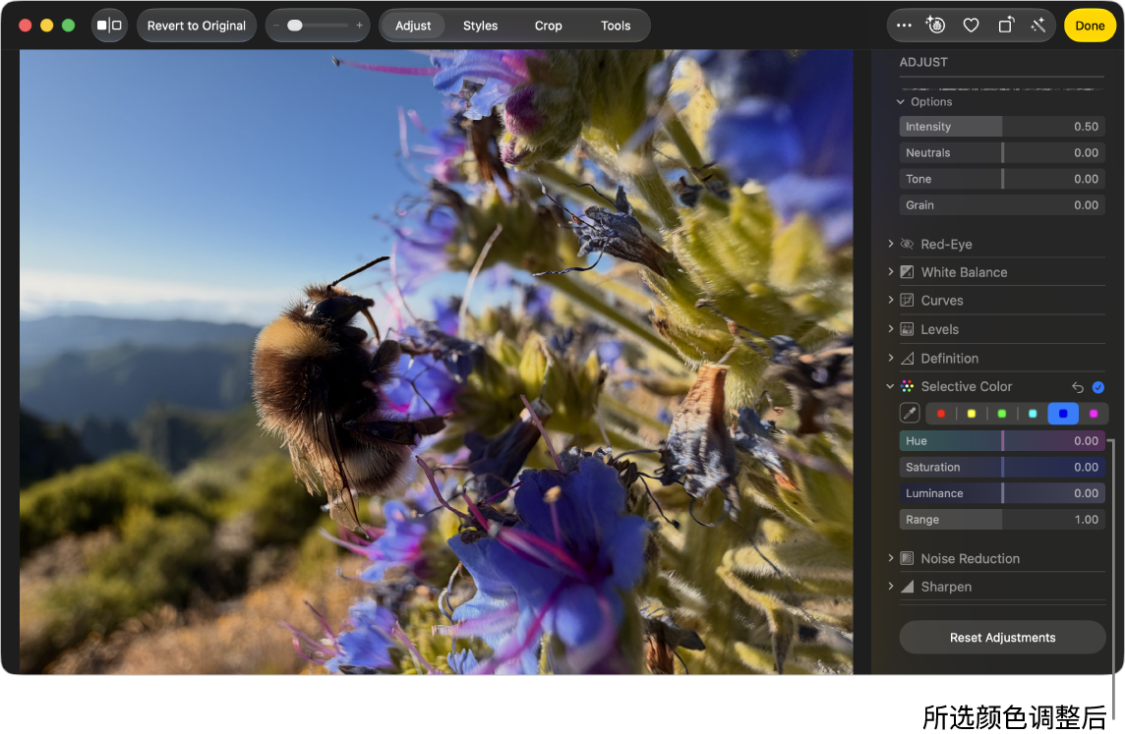1125x734 pixels.
Task: Open the More options ellipsis menu
Action: click(904, 26)
